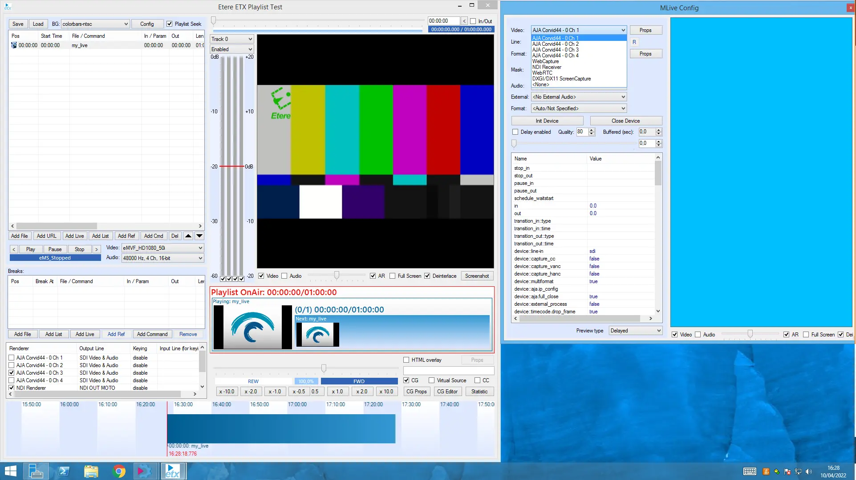
Task: Click the move item up arrow button
Action: pos(188,236)
